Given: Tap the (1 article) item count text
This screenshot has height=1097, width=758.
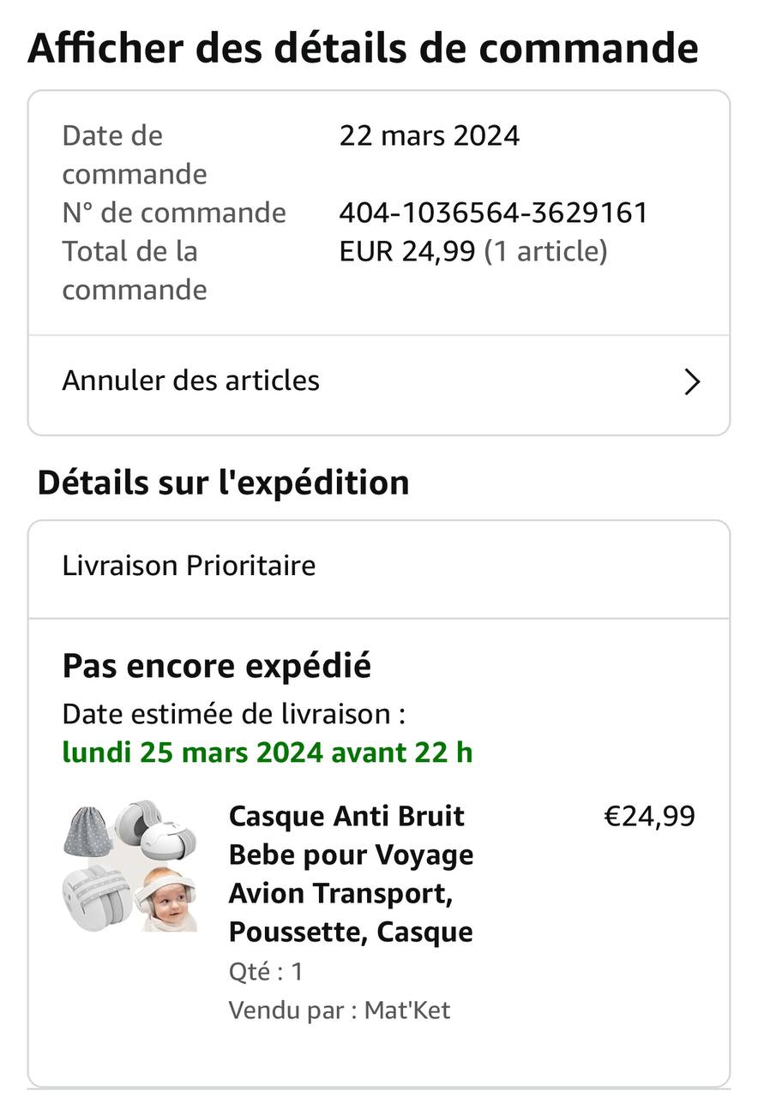Looking at the screenshot, I should (546, 251).
